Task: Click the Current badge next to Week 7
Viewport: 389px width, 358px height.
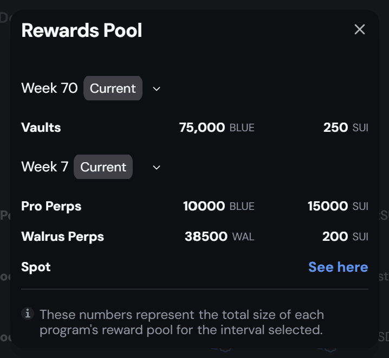Action: click(x=103, y=167)
